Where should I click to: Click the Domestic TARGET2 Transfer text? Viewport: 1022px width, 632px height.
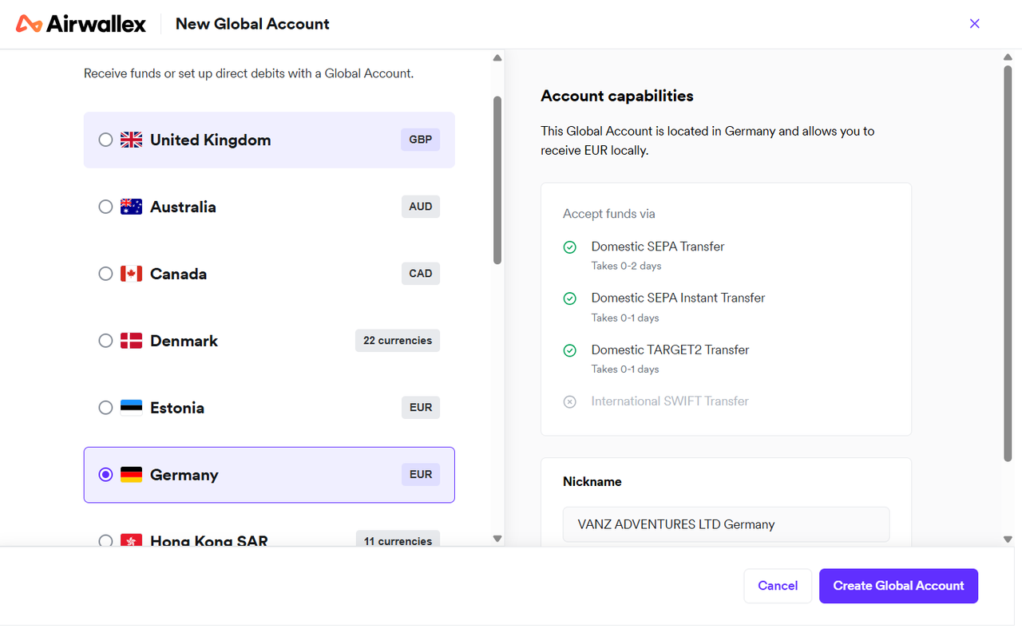point(670,350)
